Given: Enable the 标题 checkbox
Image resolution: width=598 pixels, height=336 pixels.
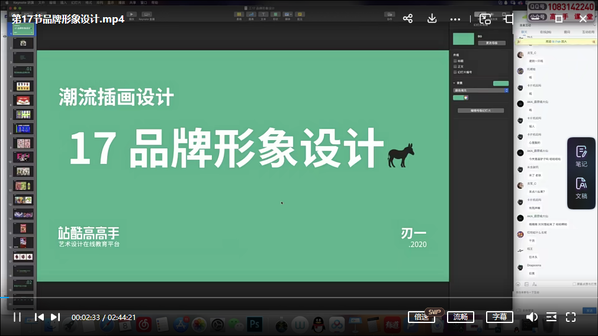Looking at the screenshot, I should click(455, 61).
